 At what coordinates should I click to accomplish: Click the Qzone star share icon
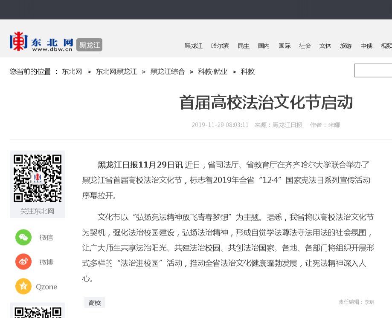23,286
